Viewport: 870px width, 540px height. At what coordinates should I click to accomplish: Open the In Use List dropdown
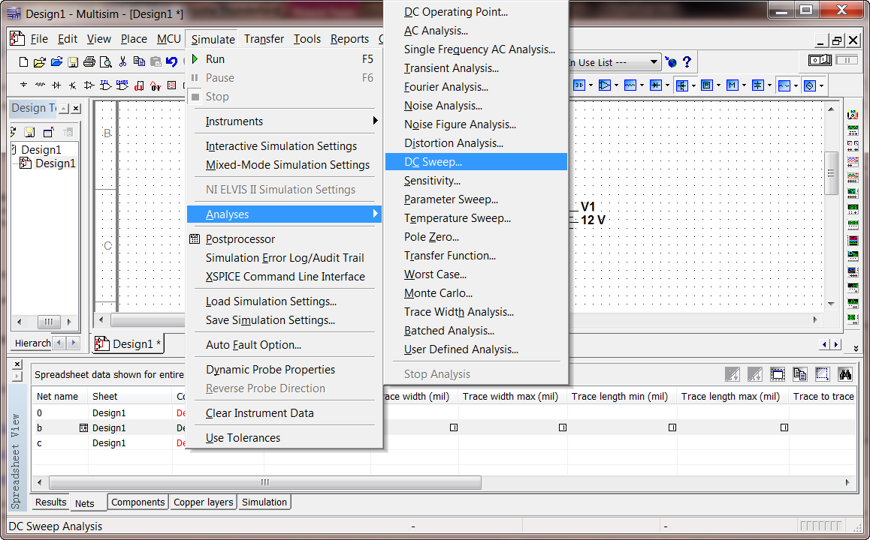[x=654, y=62]
